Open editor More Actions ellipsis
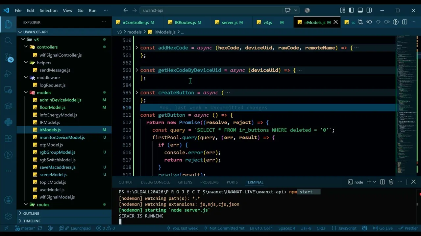Viewport: 421px width, 236px height. click(x=413, y=22)
